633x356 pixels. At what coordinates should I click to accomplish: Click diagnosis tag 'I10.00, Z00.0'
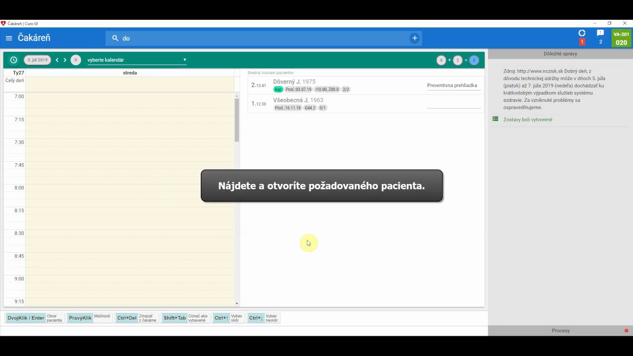coord(327,89)
